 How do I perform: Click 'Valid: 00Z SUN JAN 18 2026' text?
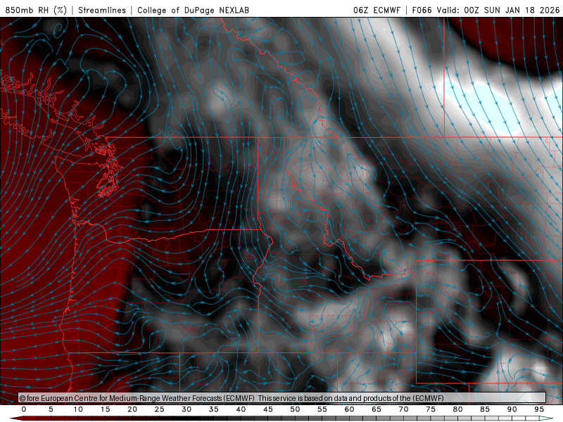pos(498,10)
